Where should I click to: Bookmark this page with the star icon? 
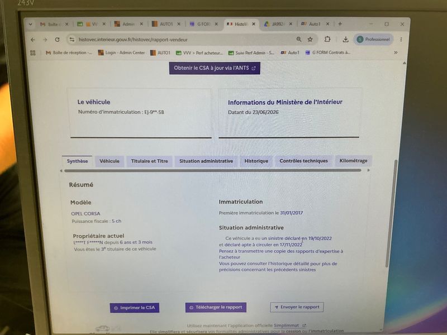coord(310,39)
